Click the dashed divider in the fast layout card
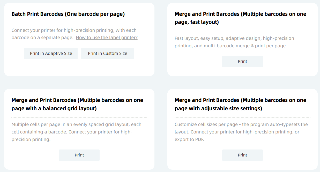 point(242,31)
